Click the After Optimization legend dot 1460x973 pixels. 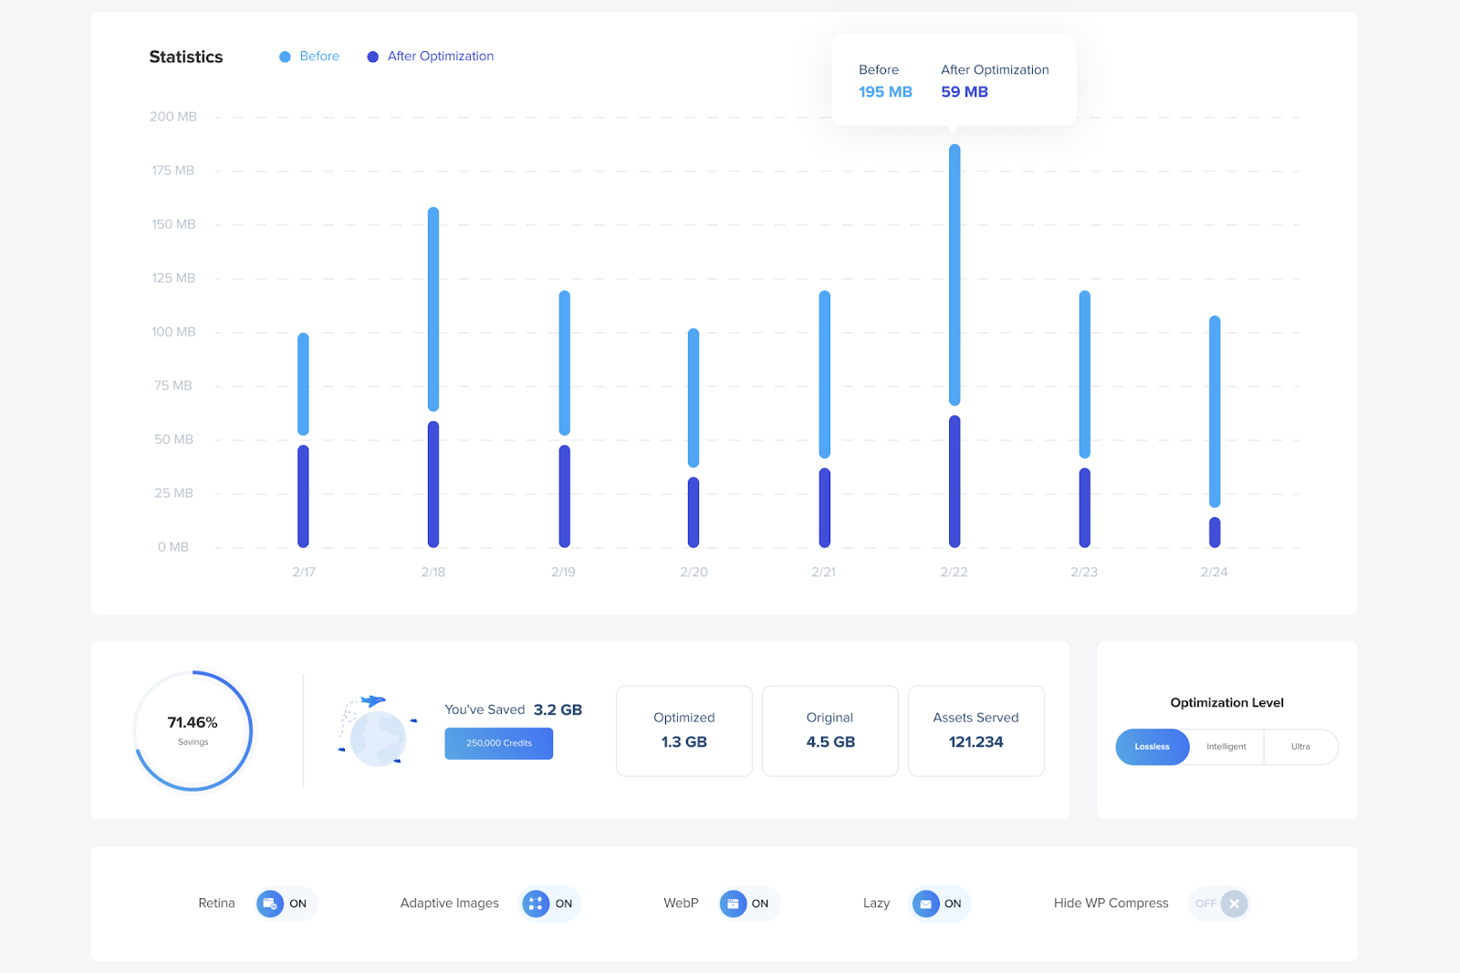(x=372, y=57)
